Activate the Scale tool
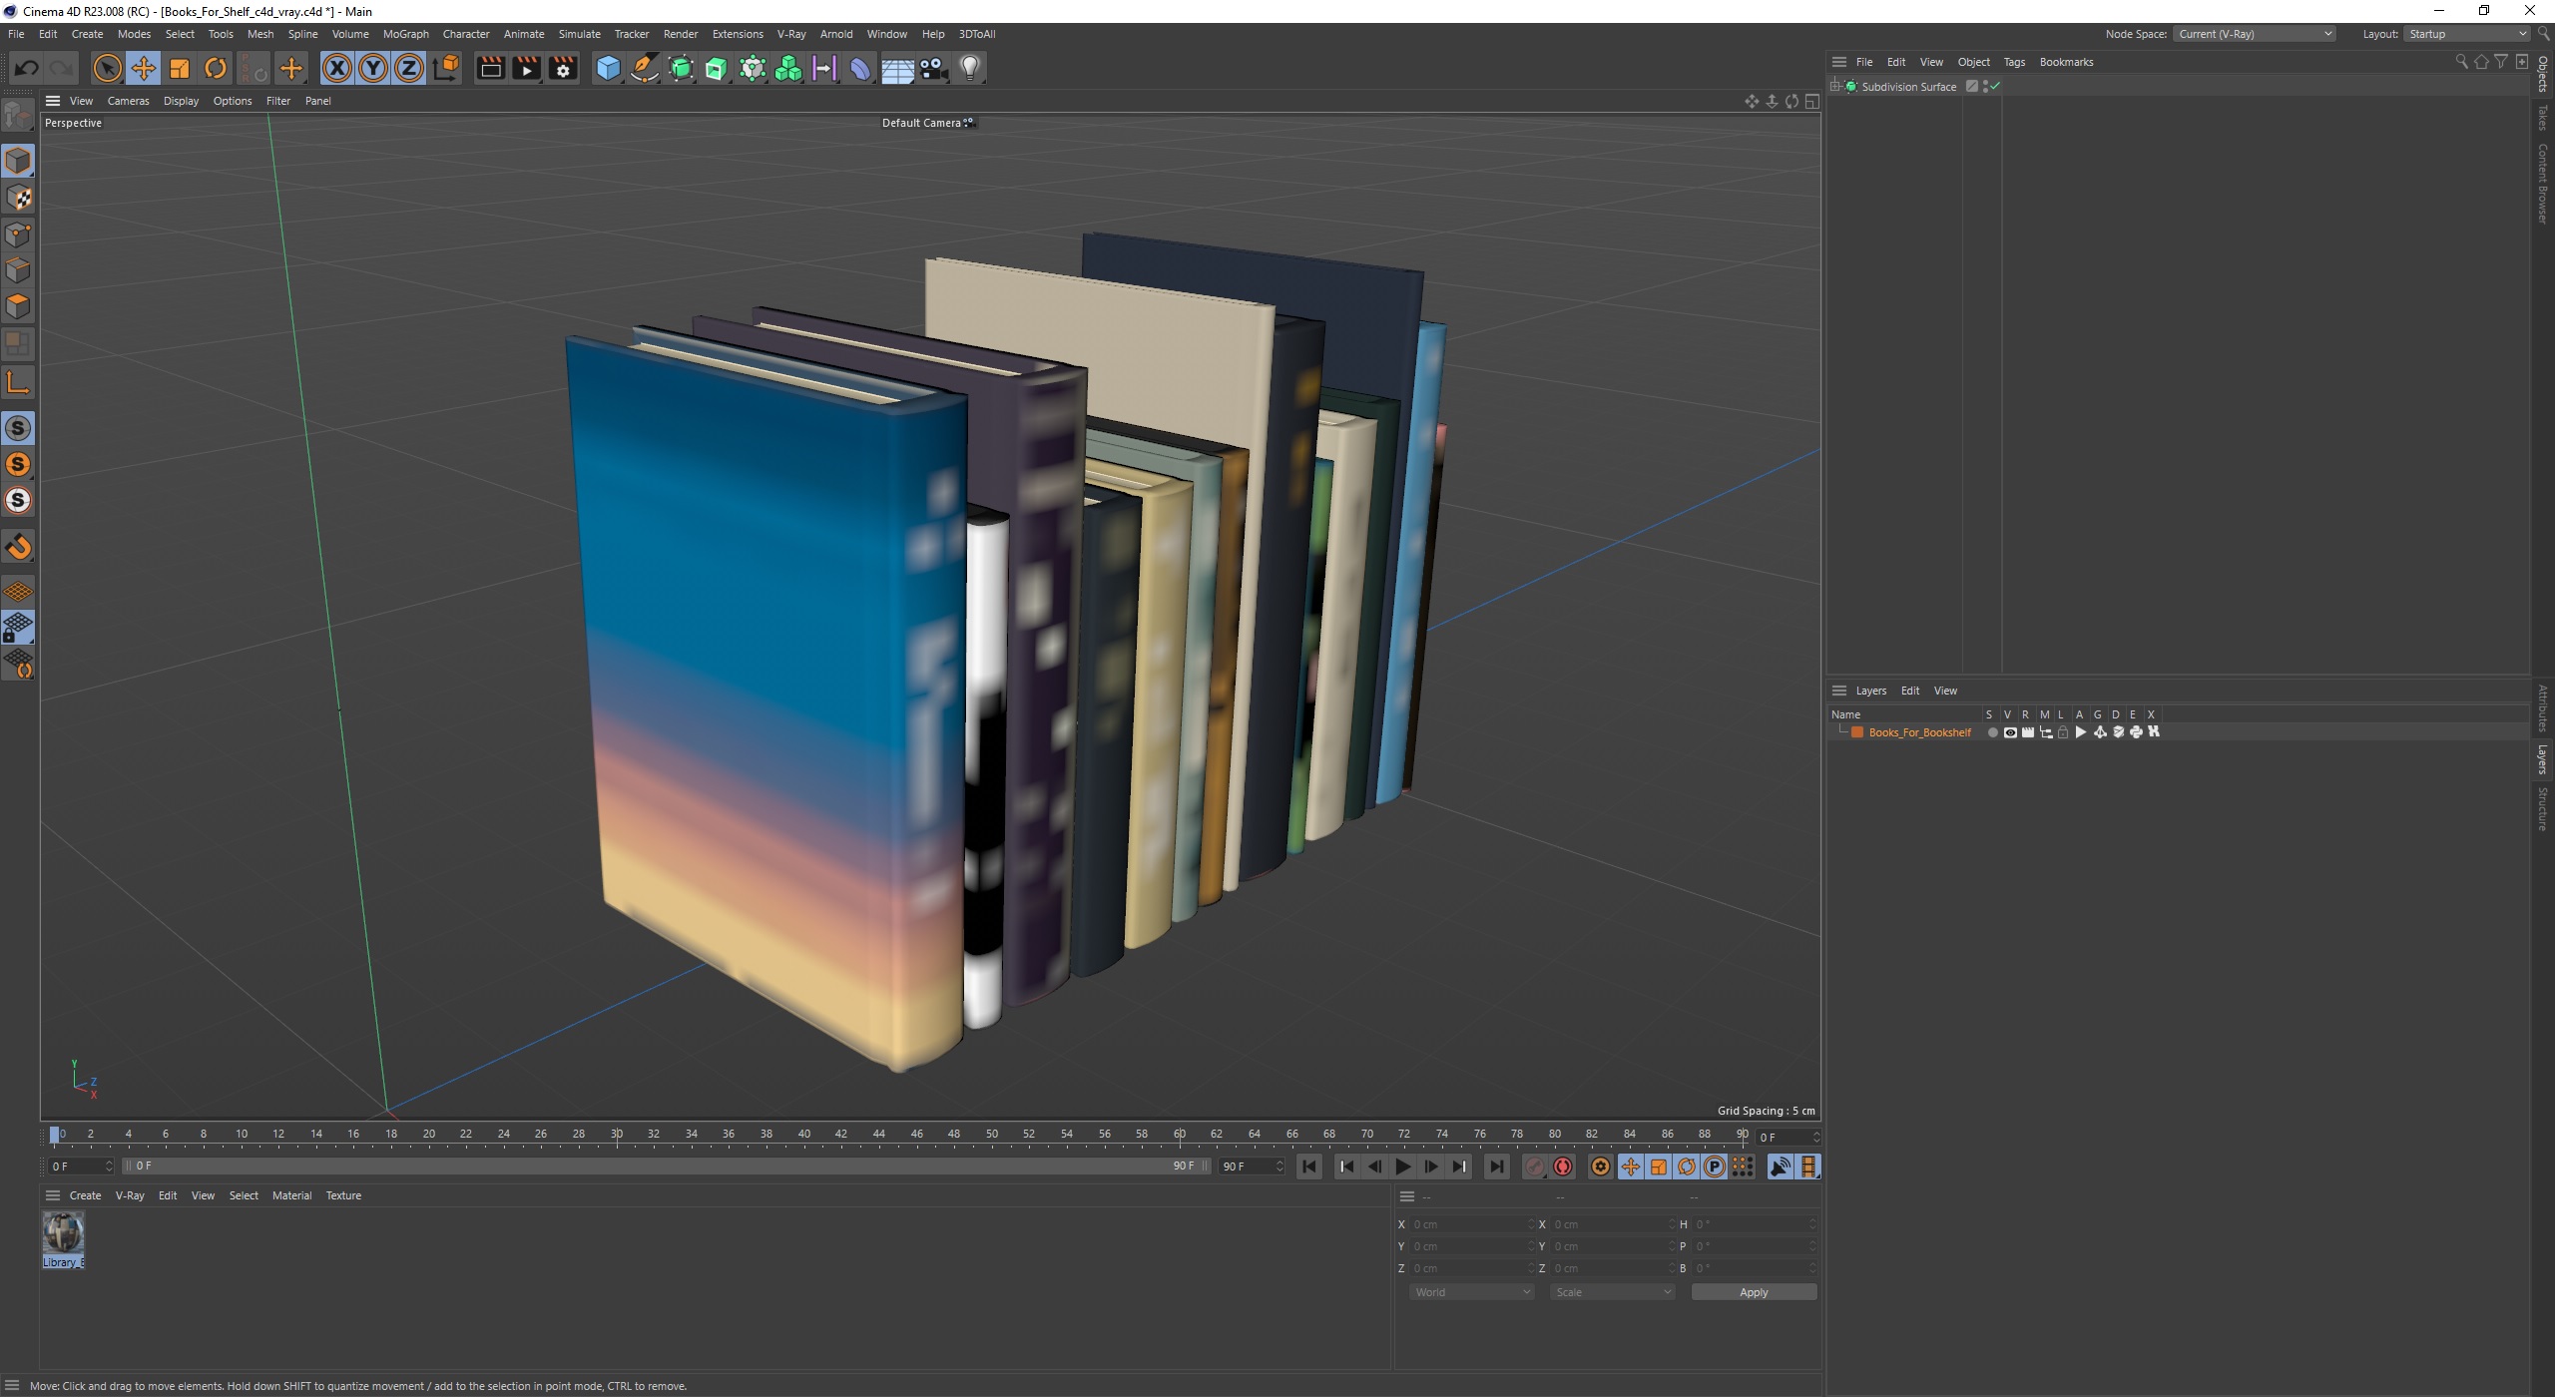This screenshot has height=1397, width=2555. (x=180, y=68)
